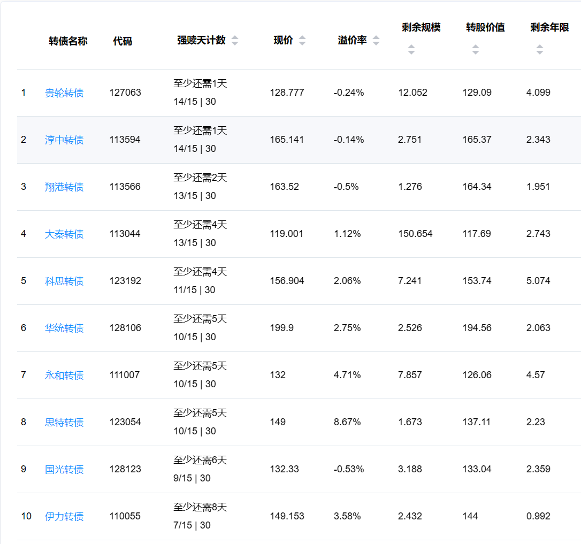Click 大秦转债 remaining size 150.654
Screen dimensions: 581x544
pos(415,234)
